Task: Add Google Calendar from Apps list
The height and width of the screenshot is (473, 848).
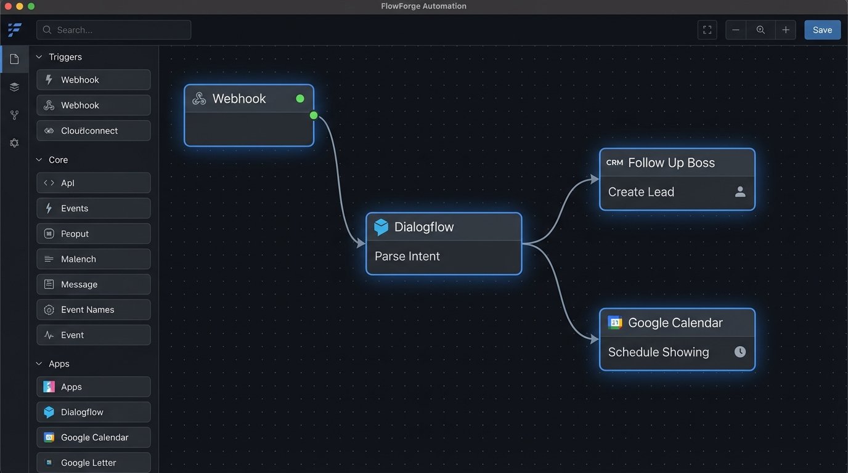Action: [93, 437]
